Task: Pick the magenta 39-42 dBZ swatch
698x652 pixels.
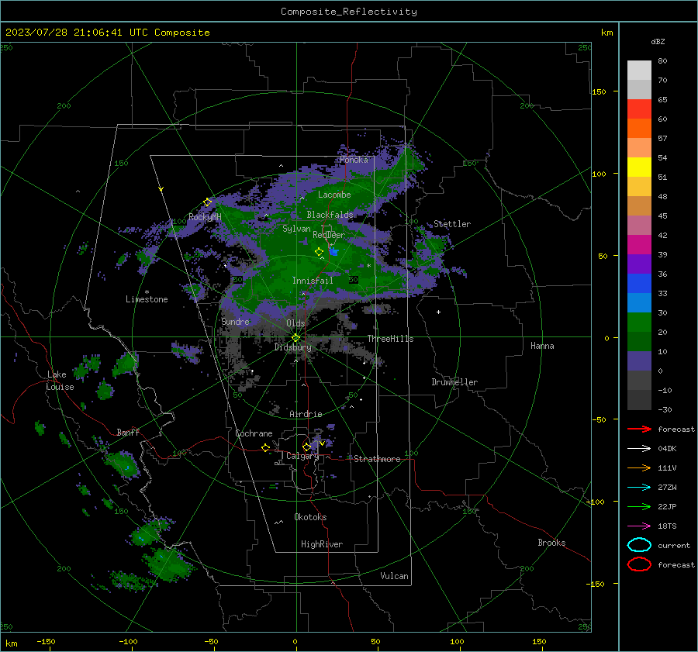Action: (x=639, y=245)
